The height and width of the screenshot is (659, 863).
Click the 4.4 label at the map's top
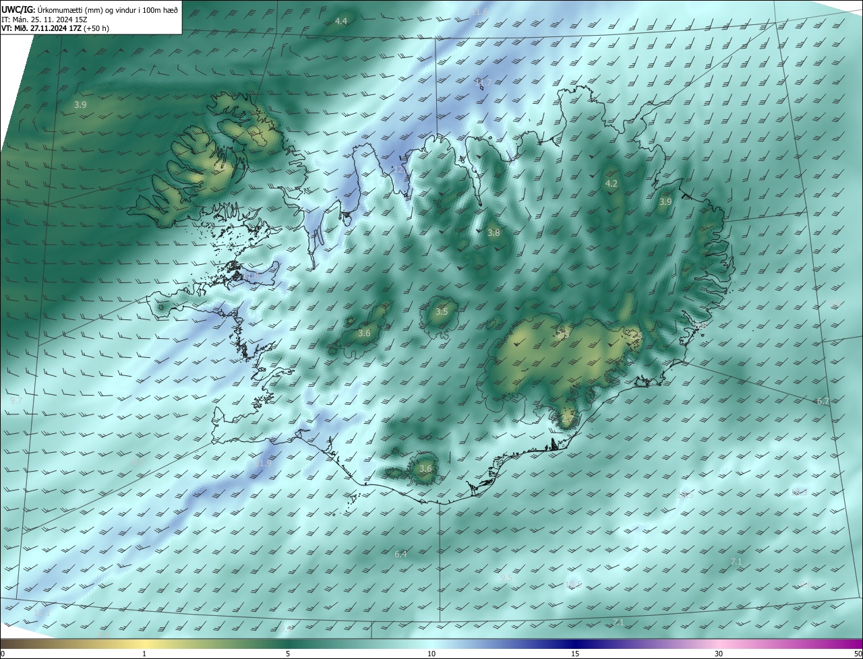point(341,22)
